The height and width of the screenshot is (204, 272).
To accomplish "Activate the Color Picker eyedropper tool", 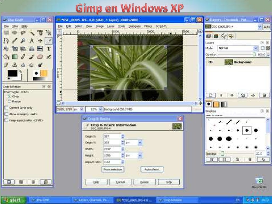I will click(15, 41).
